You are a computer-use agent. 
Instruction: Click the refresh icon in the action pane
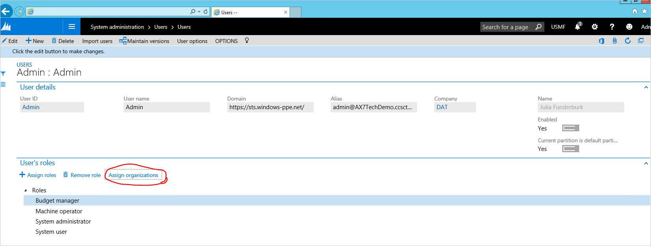coord(628,41)
